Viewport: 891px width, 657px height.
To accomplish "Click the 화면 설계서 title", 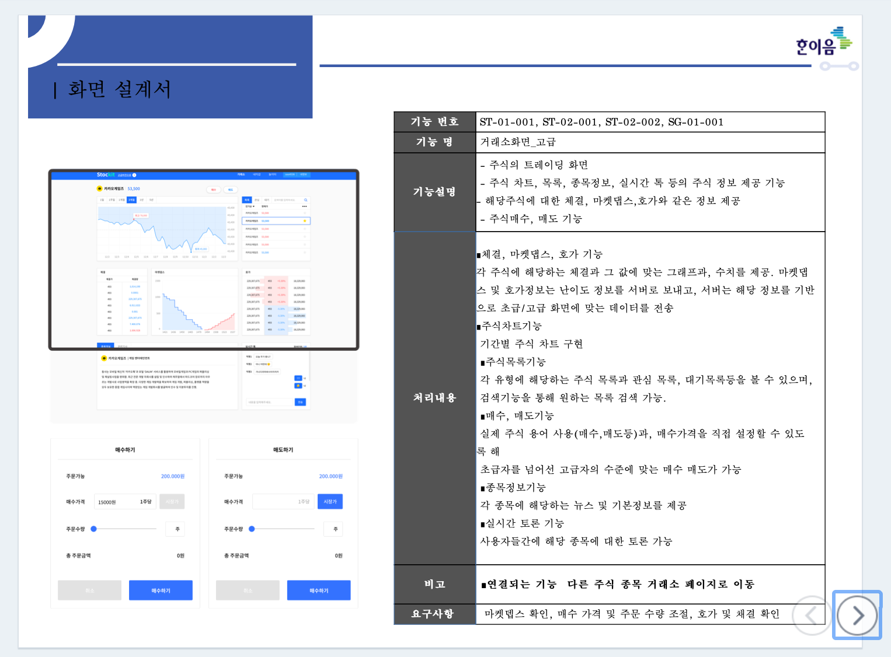I will point(120,89).
